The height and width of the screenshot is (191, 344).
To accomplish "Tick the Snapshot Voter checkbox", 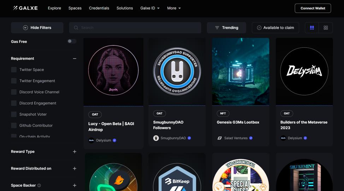I will click(14, 114).
